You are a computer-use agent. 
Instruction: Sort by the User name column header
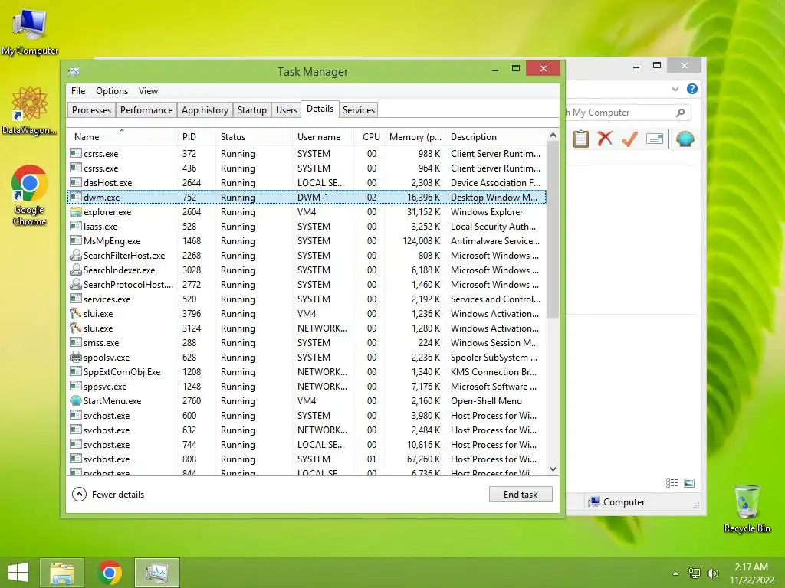click(x=323, y=136)
